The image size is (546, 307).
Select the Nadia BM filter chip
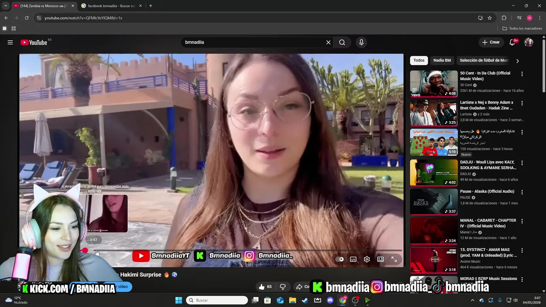(x=442, y=61)
